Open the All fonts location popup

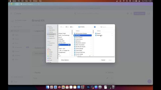87,27
